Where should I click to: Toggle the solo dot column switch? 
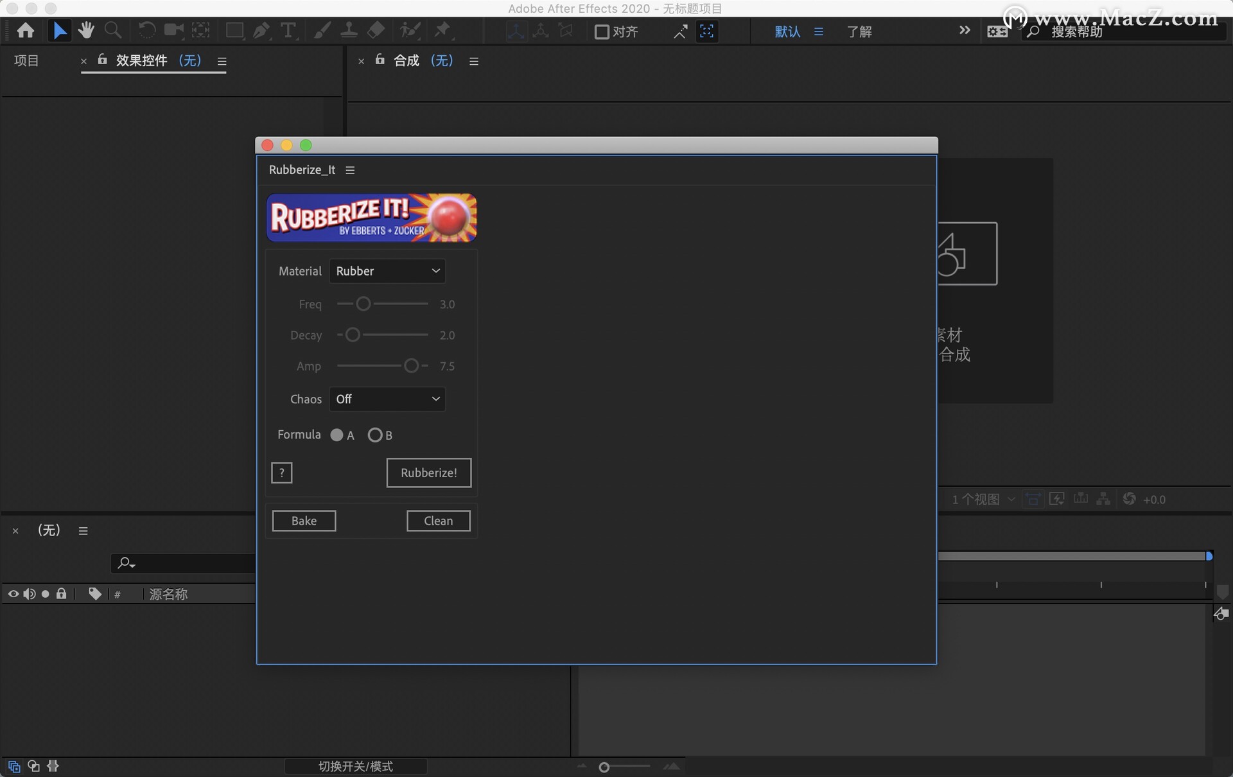(x=45, y=594)
